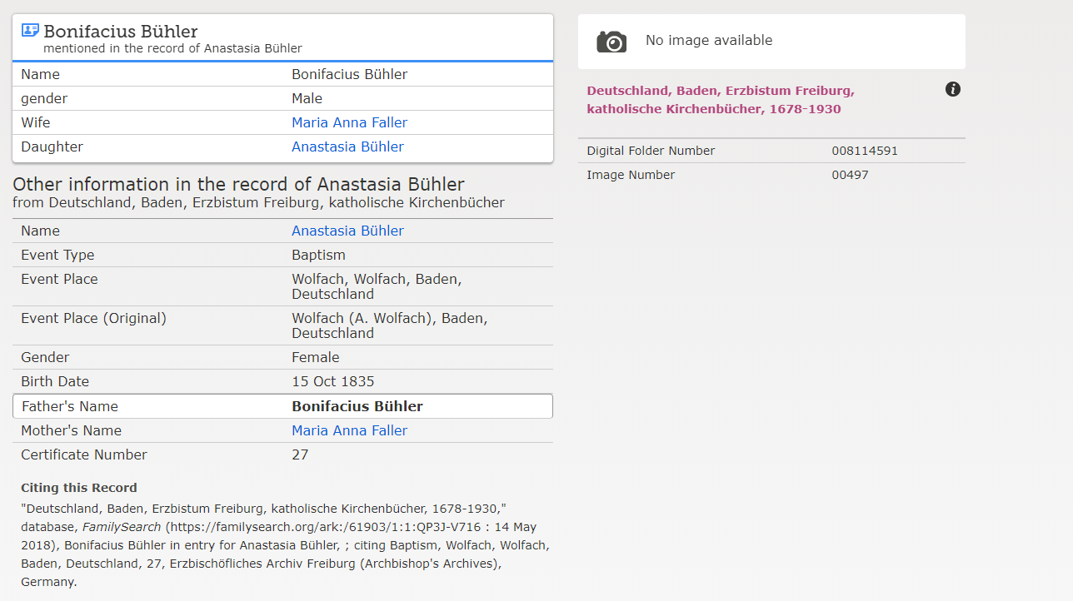Open wife Maria Anna Faller link
1073x601 pixels.
click(x=349, y=122)
